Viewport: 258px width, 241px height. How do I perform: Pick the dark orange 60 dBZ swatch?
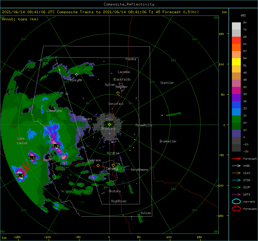[236, 47]
